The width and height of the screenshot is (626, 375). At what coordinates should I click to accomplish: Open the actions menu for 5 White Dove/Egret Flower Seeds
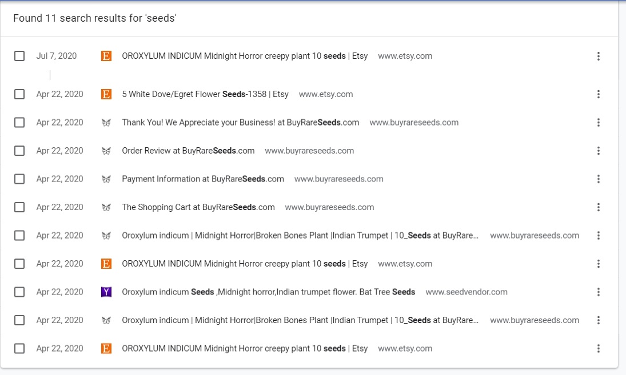pos(598,94)
